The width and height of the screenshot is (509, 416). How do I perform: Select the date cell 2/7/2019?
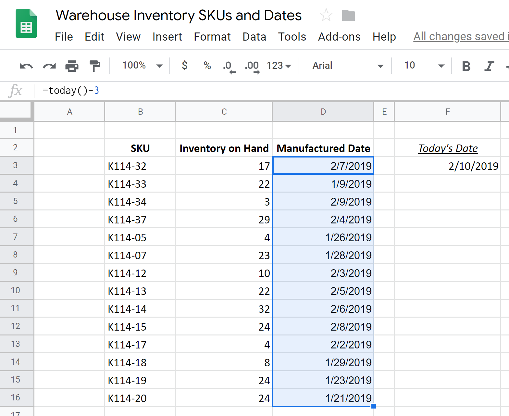coord(323,166)
